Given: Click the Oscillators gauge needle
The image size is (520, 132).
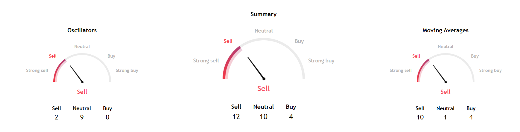Looking at the screenshot, I should click(77, 74).
